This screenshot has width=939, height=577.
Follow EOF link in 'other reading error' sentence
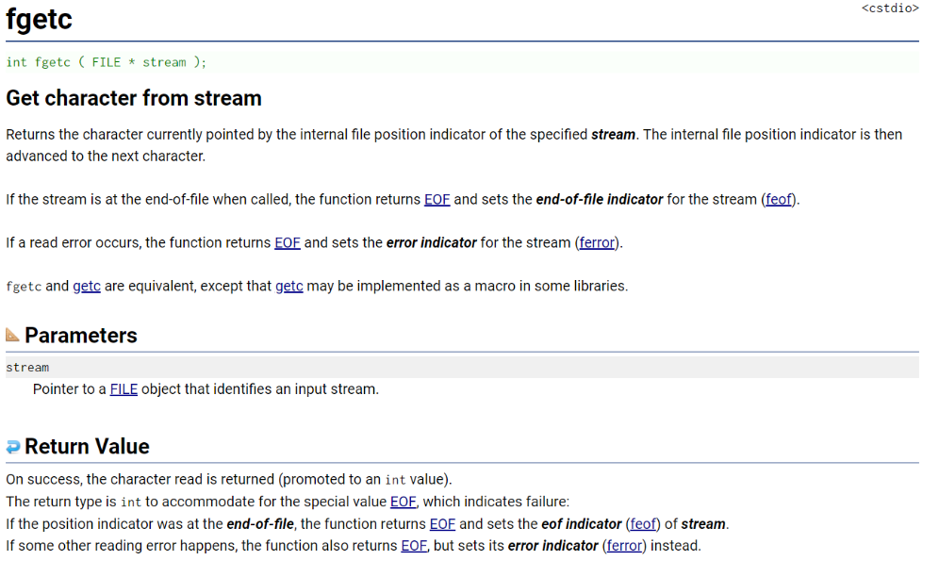click(414, 546)
